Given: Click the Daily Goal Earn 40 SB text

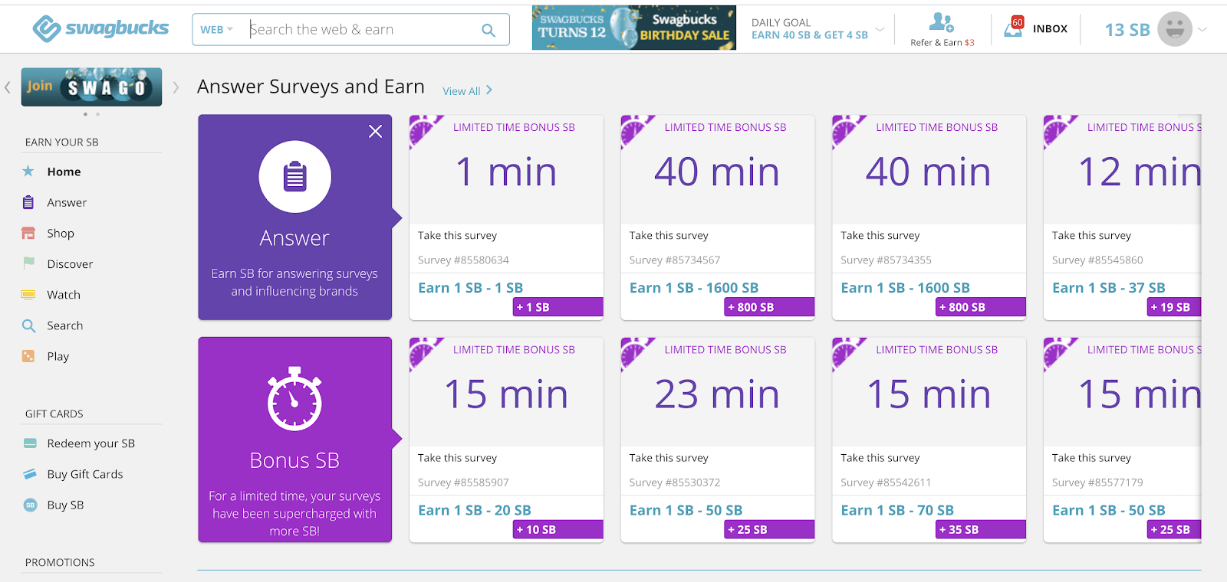Looking at the screenshot, I should (810, 35).
